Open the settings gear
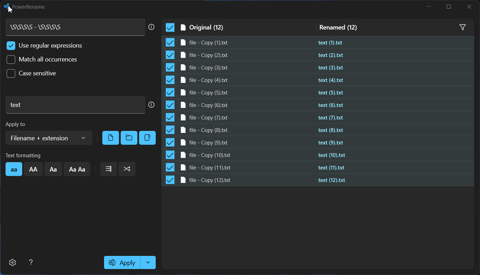This screenshot has height=275, width=480. tap(12, 262)
